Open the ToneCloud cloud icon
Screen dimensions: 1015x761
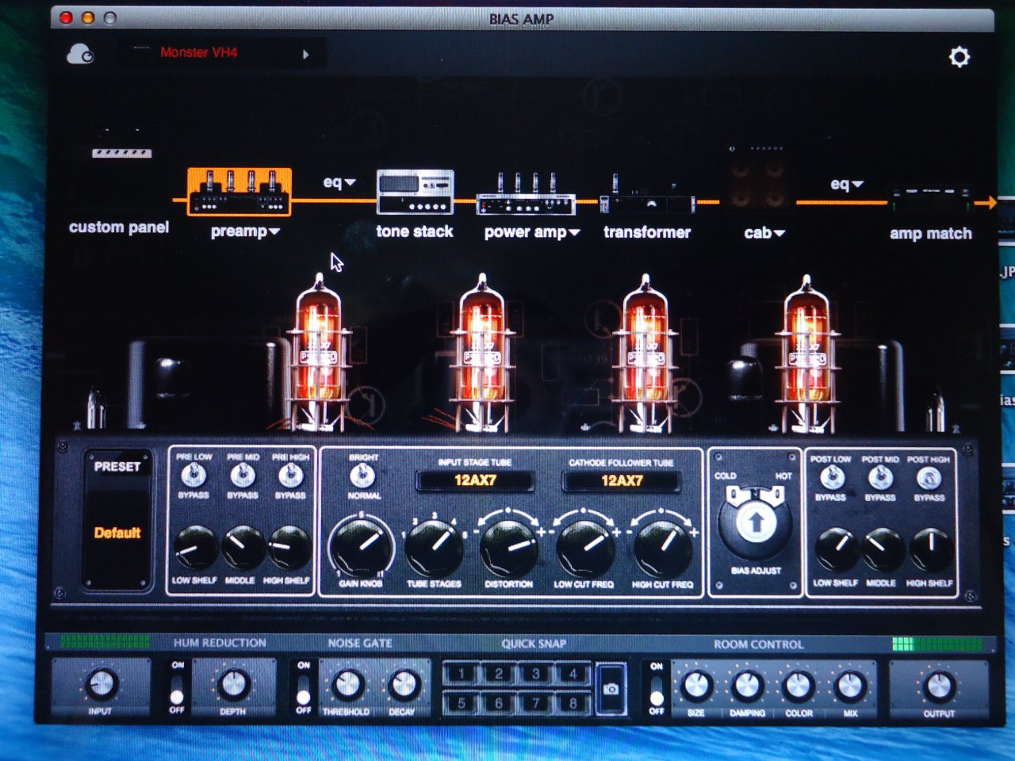[x=80, y=55]
